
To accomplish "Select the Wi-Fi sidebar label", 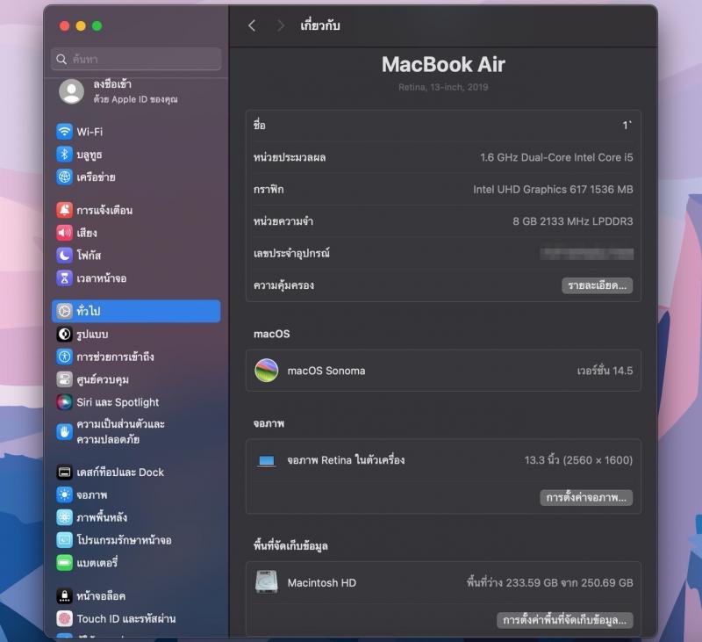I will click(90, 132).
